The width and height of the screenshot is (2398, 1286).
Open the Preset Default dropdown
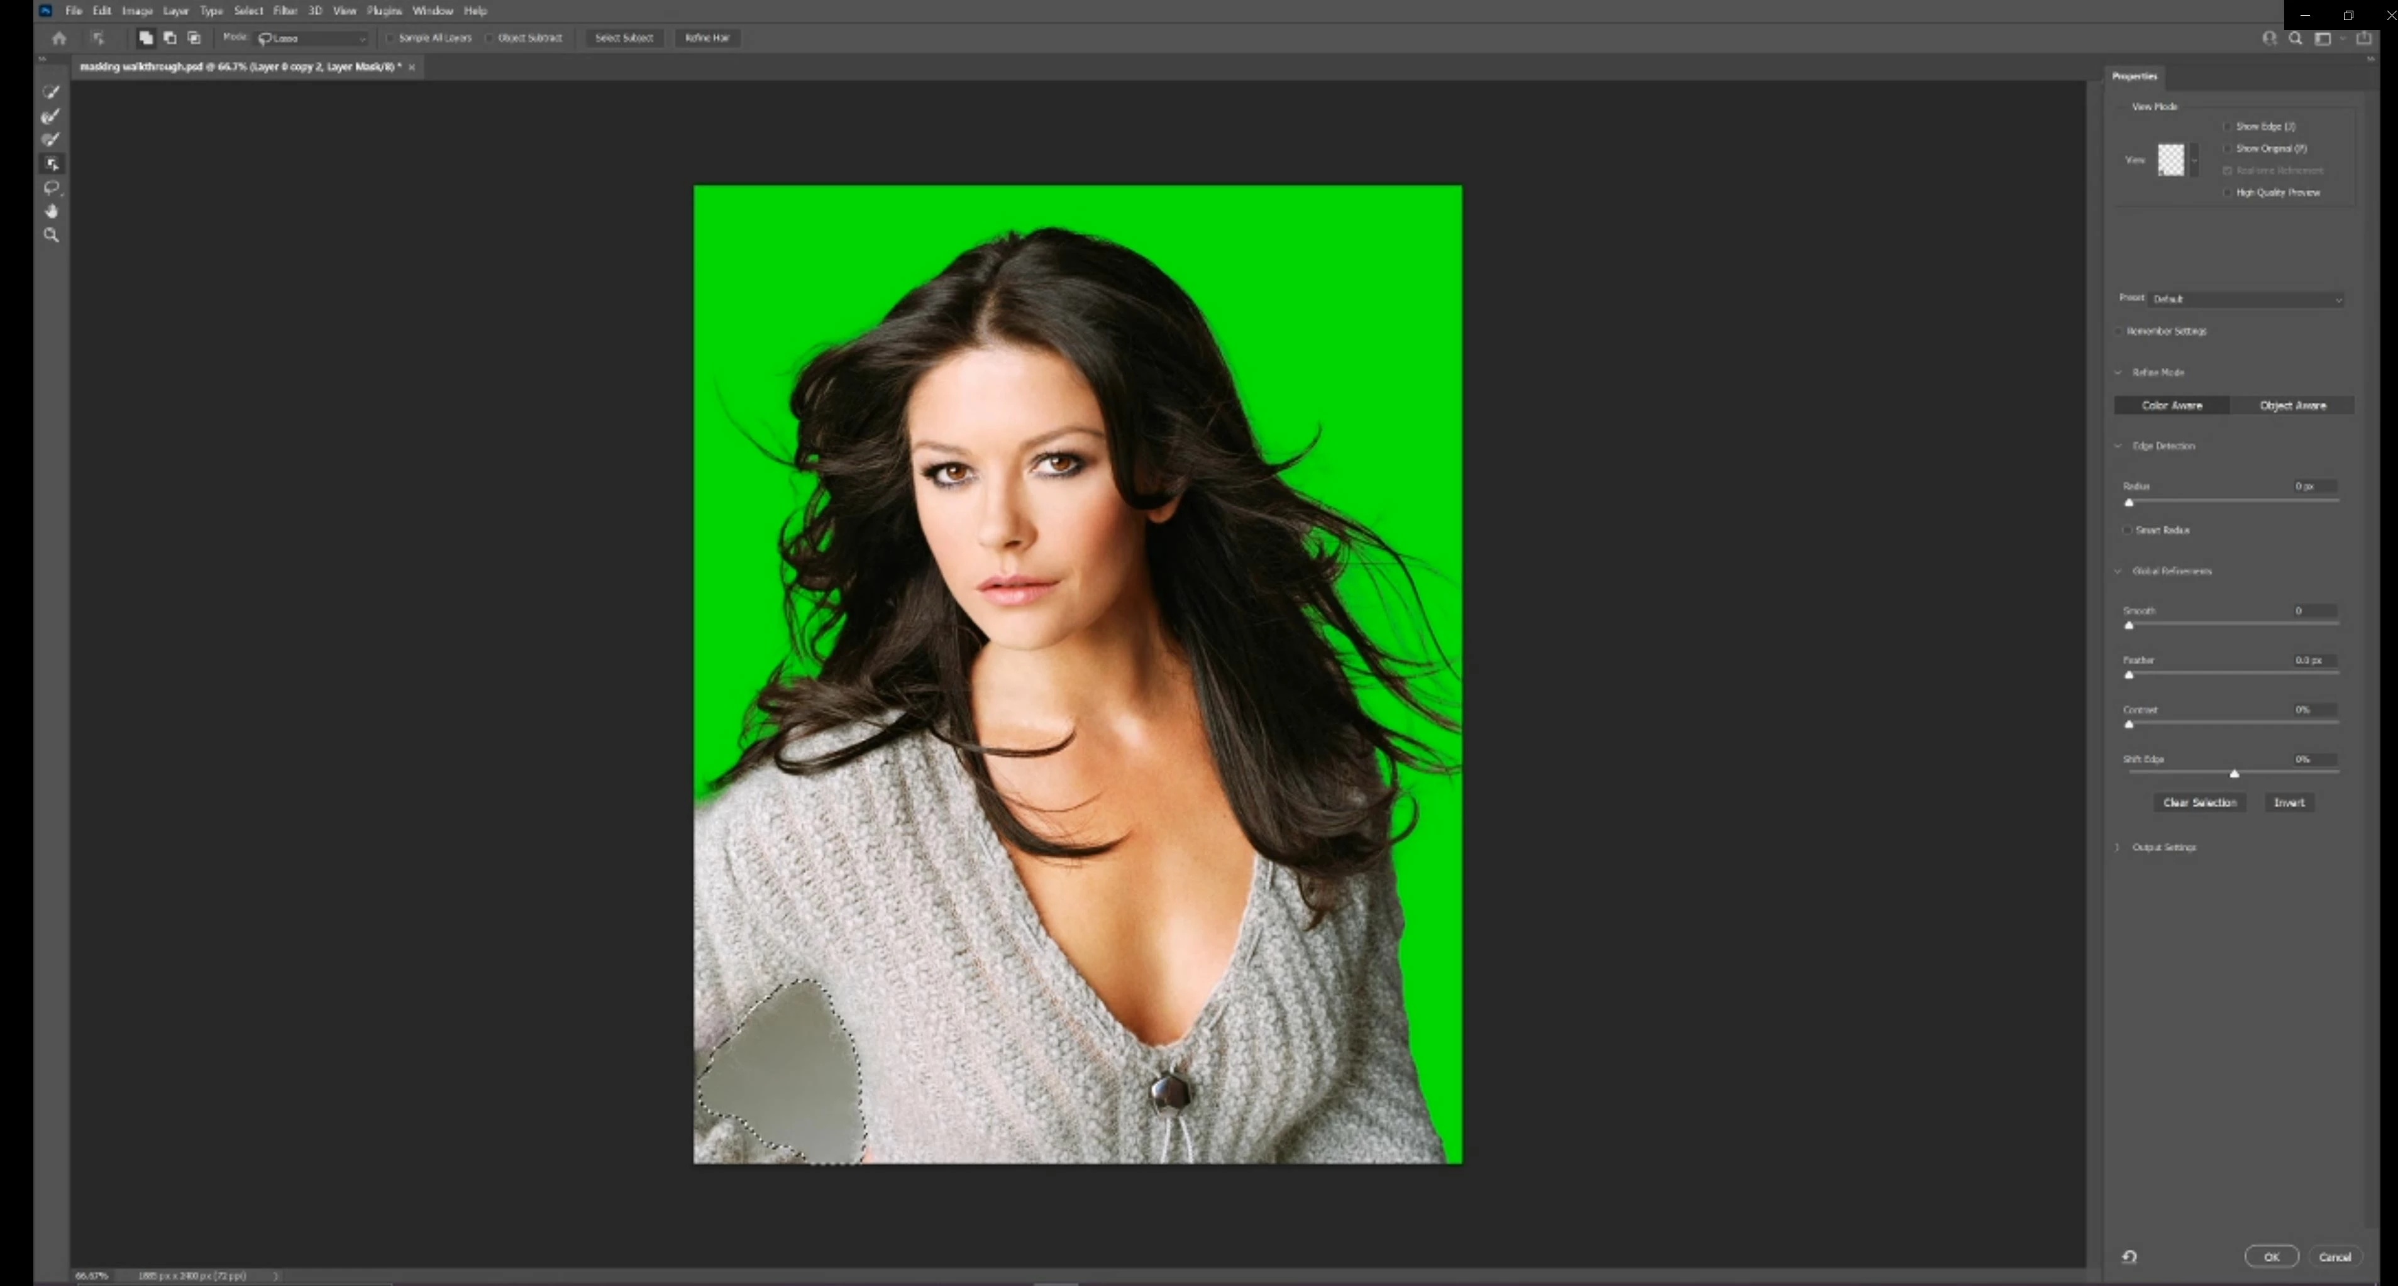[2245, 299]
